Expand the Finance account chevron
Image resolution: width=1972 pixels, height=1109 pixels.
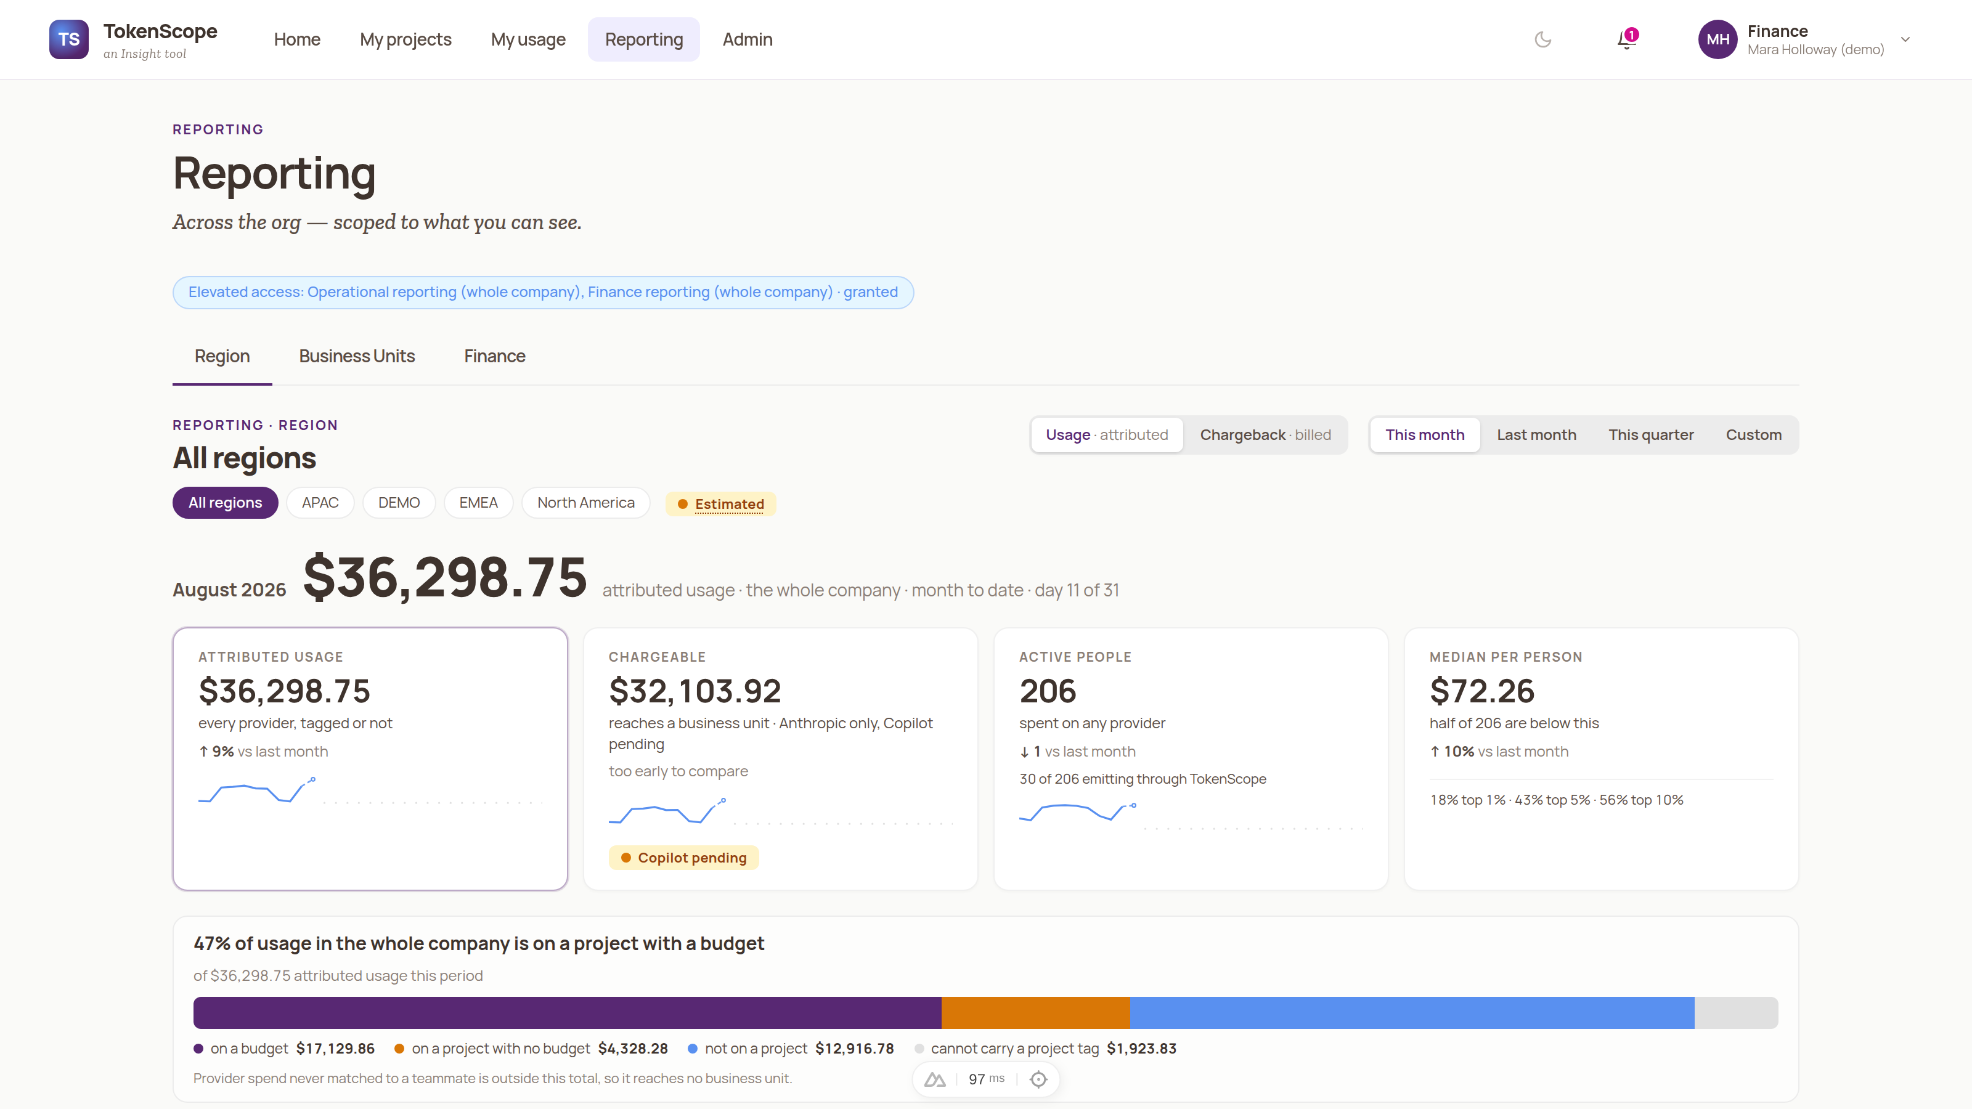point(1905,40)
